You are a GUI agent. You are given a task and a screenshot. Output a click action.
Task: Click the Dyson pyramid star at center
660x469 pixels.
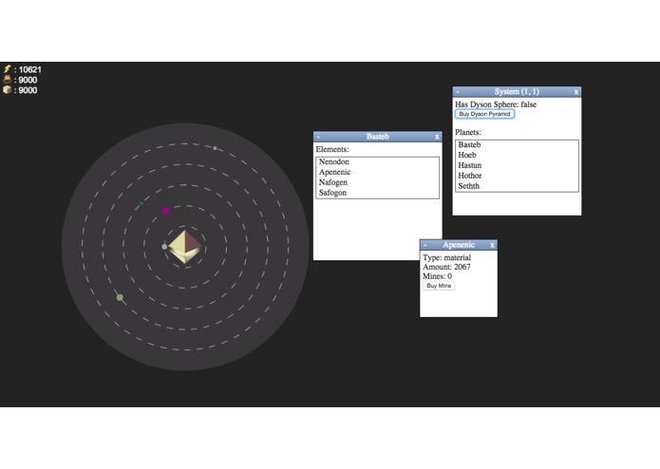(185, 247)
